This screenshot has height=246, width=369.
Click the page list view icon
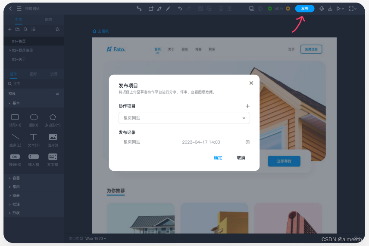coord(34,29)
